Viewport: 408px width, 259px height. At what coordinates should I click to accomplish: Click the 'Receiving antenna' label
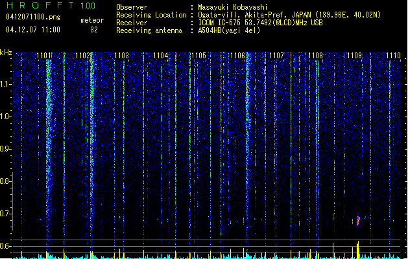pos(149,30)
